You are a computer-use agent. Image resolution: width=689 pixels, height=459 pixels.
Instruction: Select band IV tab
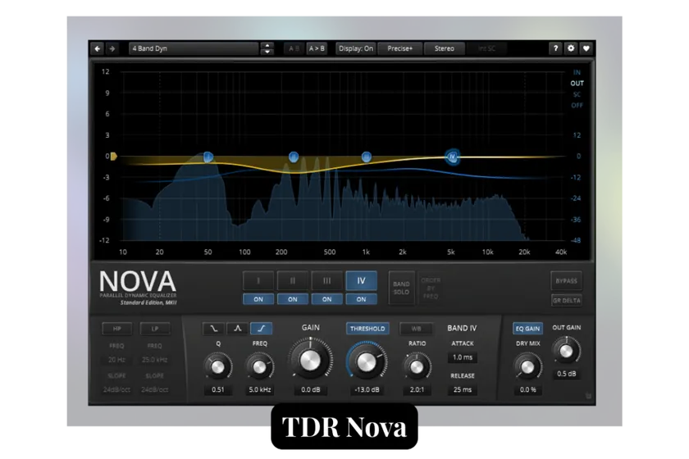point(361,280)
